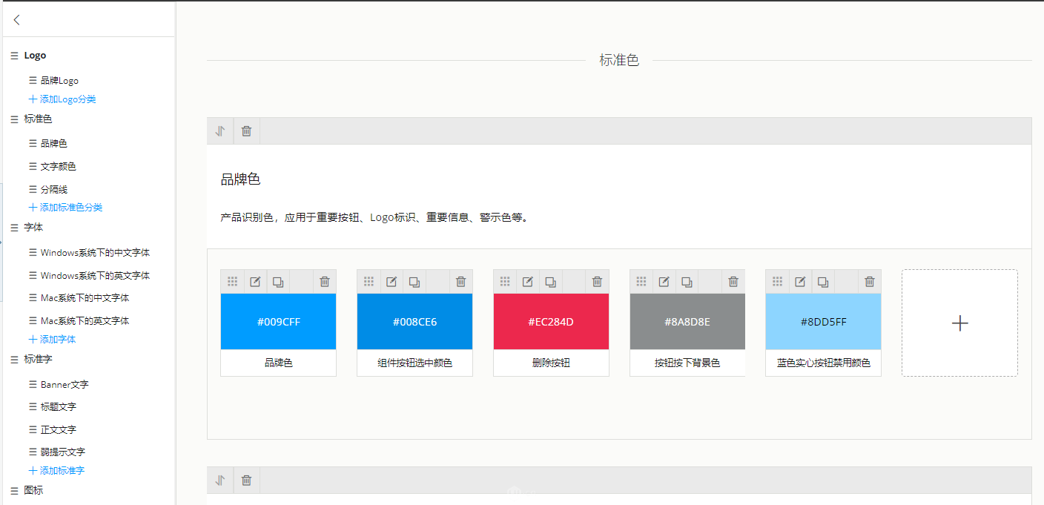The image size is (1044, 505).
Task: Duplicate the #8A8D8E color card
Action: (x=687, y=282)
